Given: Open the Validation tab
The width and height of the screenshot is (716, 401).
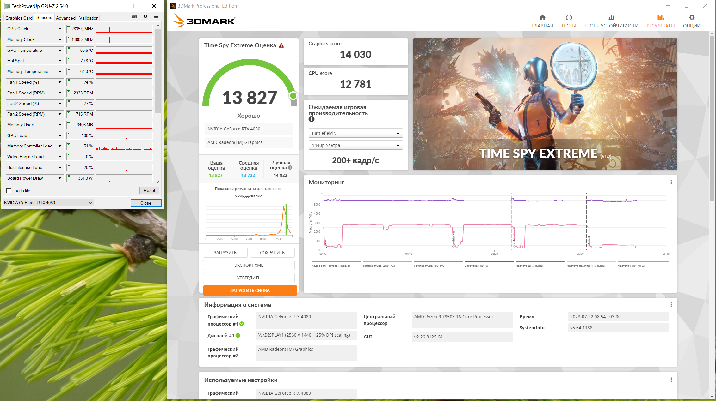Looking at the screenshot, I should coord(89,18).
